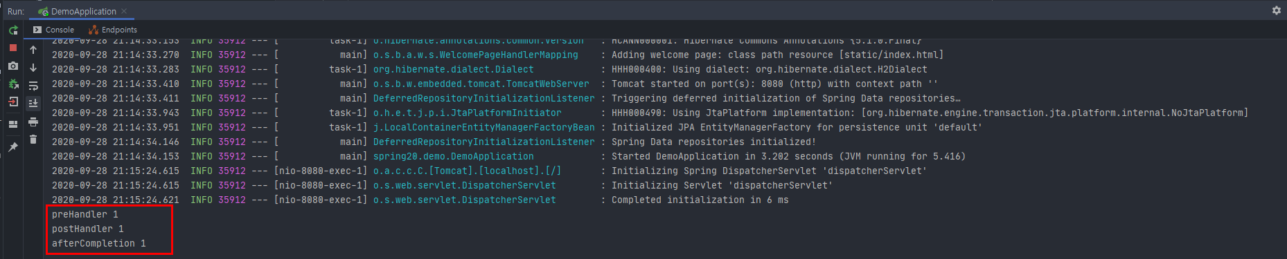Screen dimensions: 1287x259
Task: Click the 'HHH000490: Using JtaPlatform implementation' message
Action: pos(930,113)
